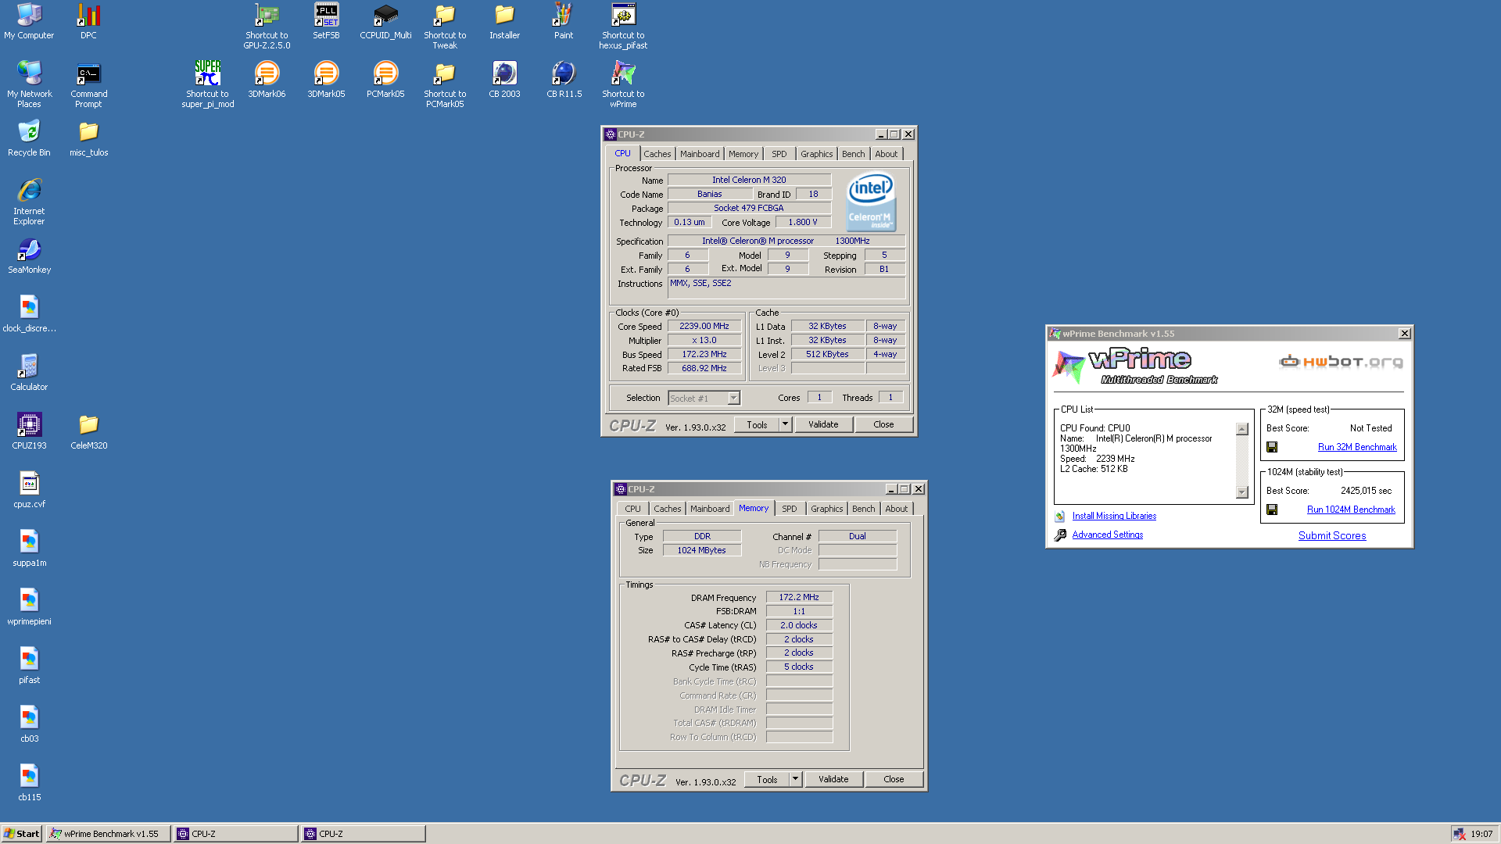This screenshot has height=844, width=1501.
Task: Open the Installer folder icon
Action: pos(504,21)
